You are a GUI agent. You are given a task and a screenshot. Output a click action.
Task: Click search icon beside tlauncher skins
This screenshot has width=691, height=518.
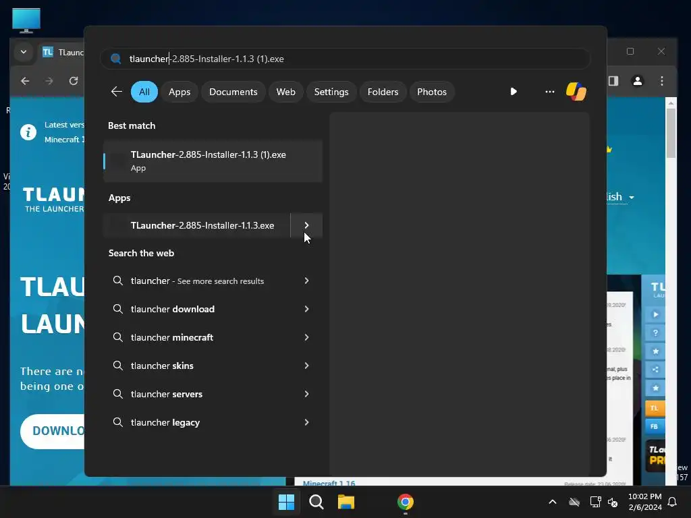tap(117, 366)
